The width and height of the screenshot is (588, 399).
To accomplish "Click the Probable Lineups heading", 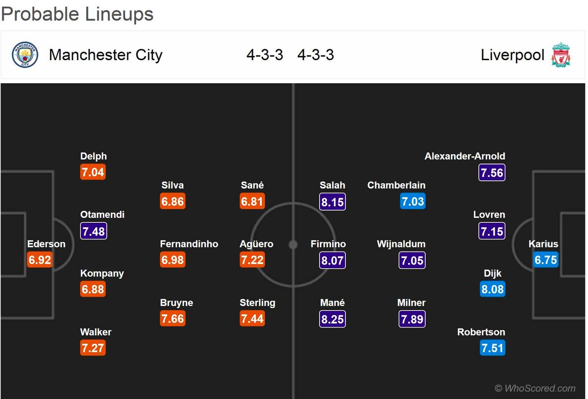I will (77, 14).
